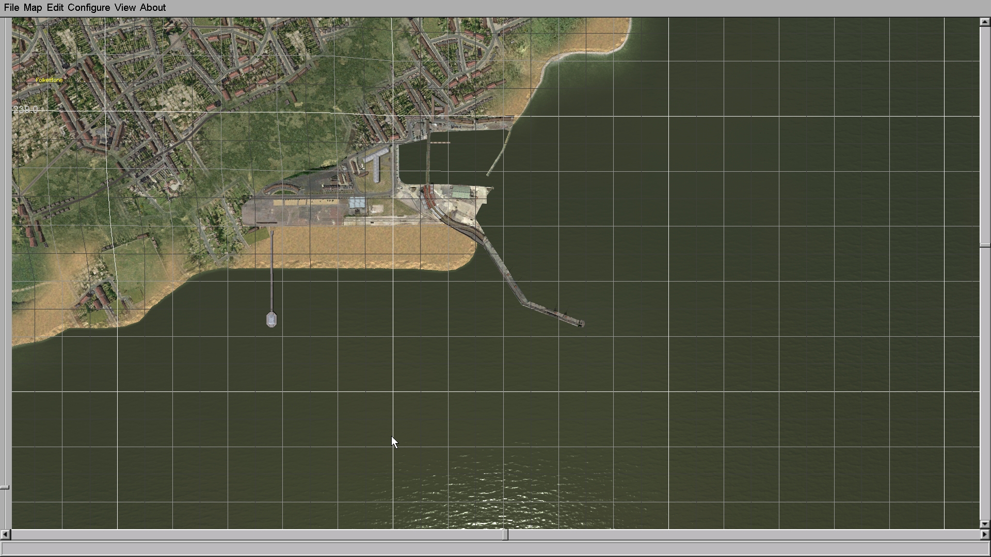
Task: Select the yellow Folkestone town label
Action: pyautogui.click(x=49, y=80)
